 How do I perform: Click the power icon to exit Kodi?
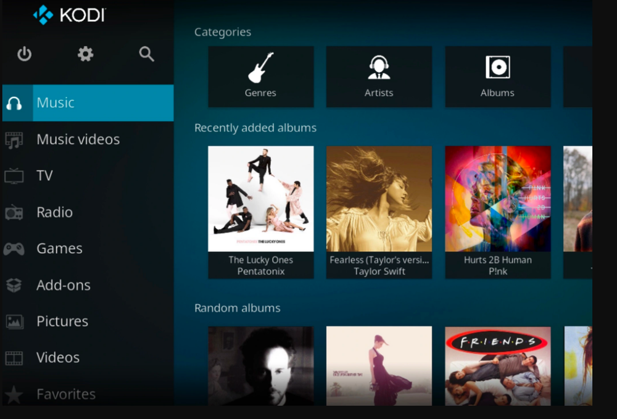point(24,54)
